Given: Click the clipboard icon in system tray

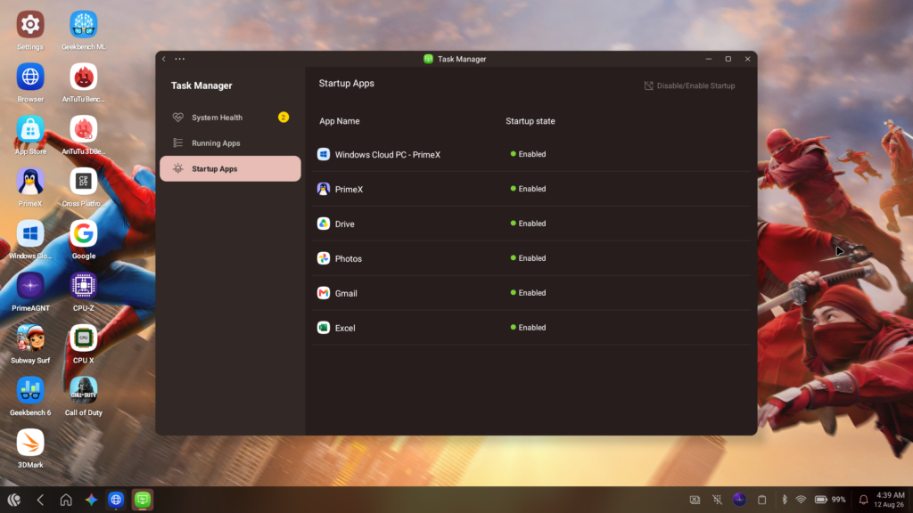Looking at the screenshot, I should (x=761, y=500).
